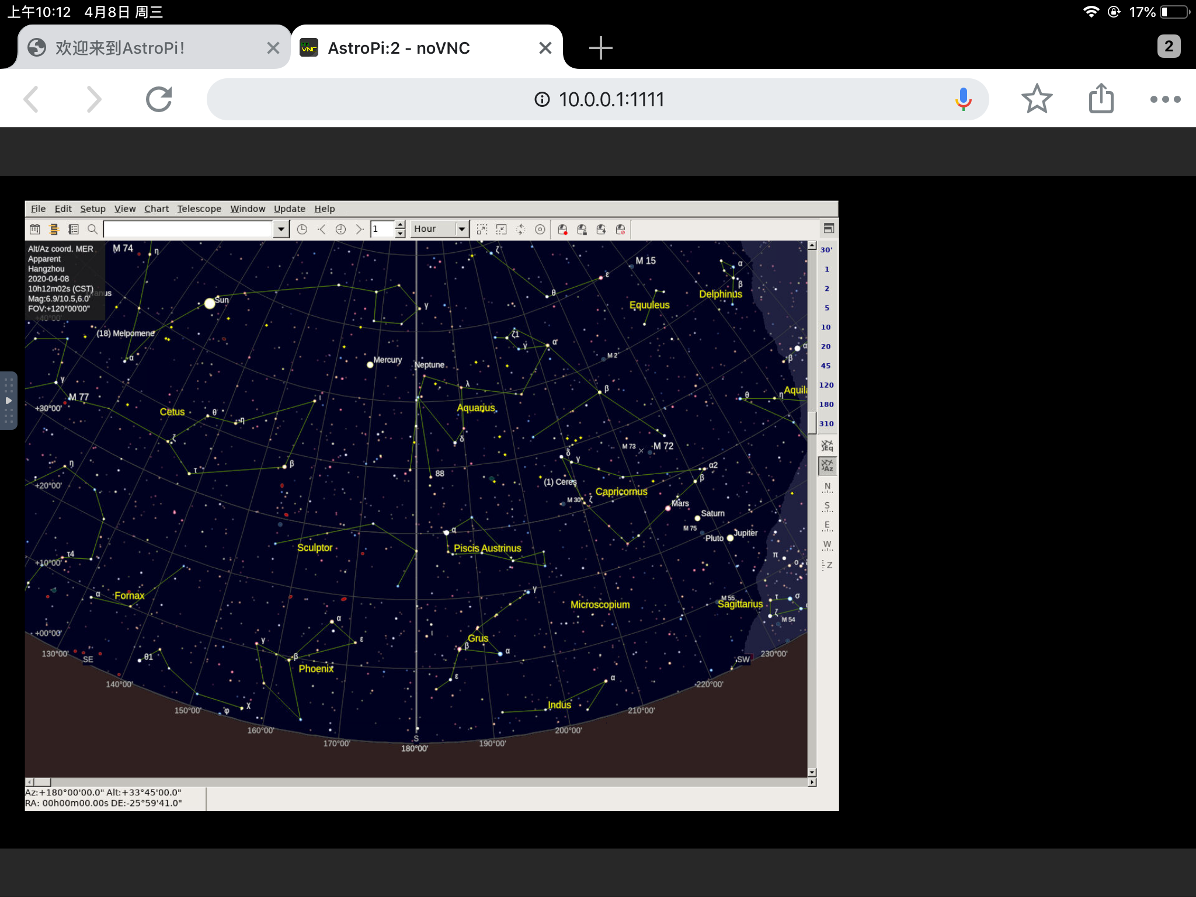The width and height of the screenshot is (1196, 897).
Task: Click telescope icon with lightning bolt
Action: (x=601, y=230)
